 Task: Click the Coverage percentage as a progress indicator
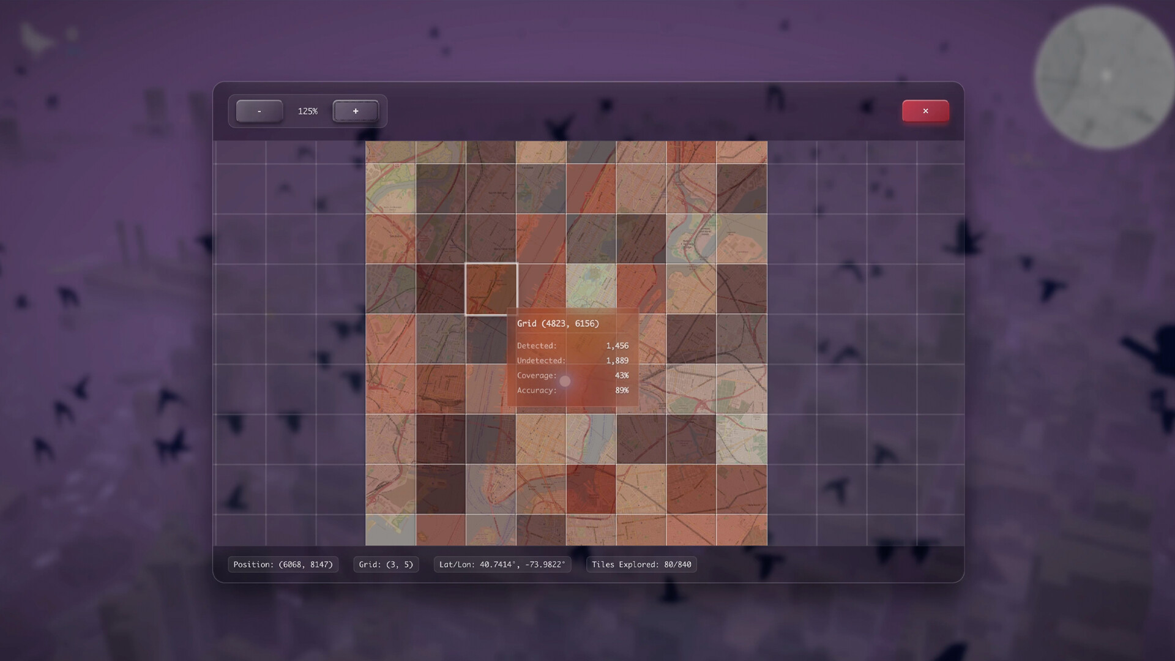(x=621, y=375)
